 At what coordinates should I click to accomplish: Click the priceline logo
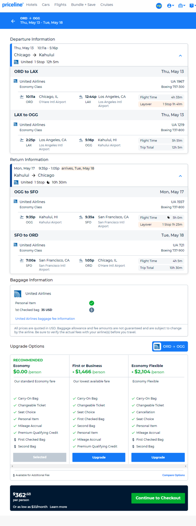pos(13,5)
